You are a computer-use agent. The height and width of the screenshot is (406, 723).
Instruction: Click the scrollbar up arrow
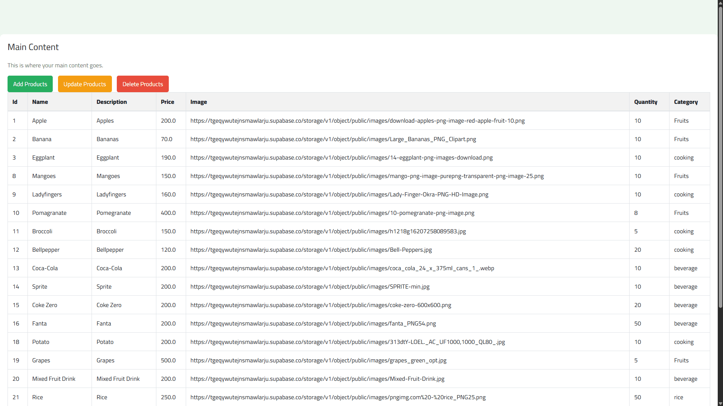720,3
